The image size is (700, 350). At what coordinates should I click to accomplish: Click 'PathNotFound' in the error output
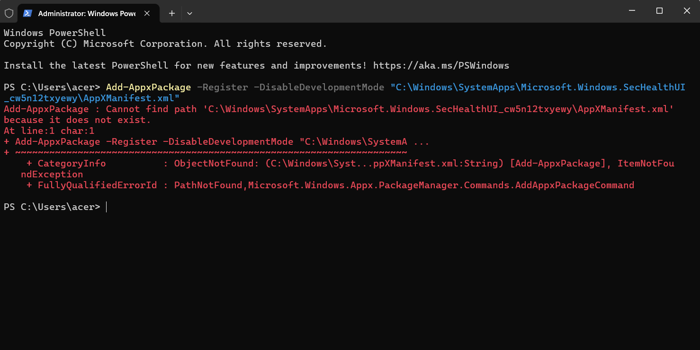pyautogui.click(x=208, y=185)
